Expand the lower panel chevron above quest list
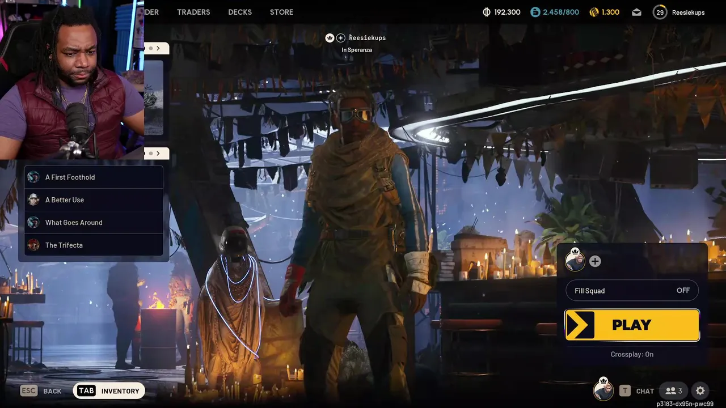Screen dimensions: 726x408 [157, 154]
